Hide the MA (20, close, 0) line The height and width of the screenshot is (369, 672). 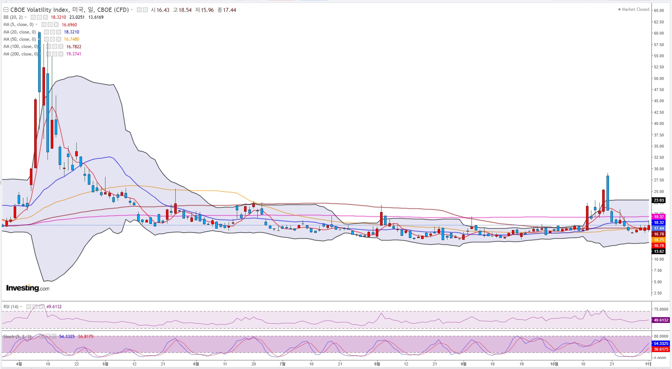(46, 32)
